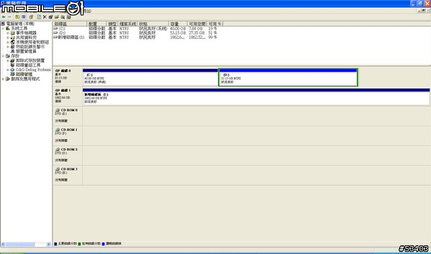Expand the 服務及應用程式 node
The image size is (431, 254).
click(3, 79)
